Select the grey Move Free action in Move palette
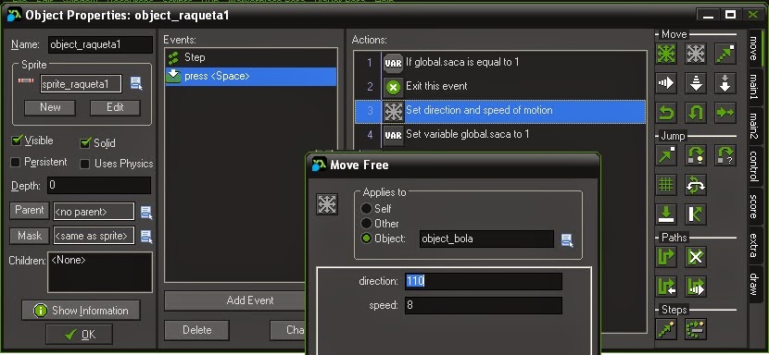Screen dimensions: 769x355 coord(696,54)
